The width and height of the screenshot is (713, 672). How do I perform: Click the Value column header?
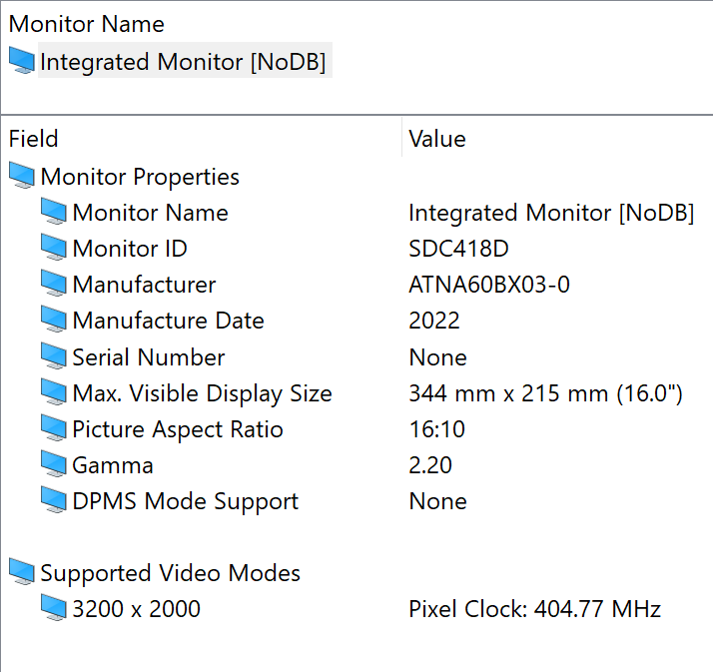437,139
